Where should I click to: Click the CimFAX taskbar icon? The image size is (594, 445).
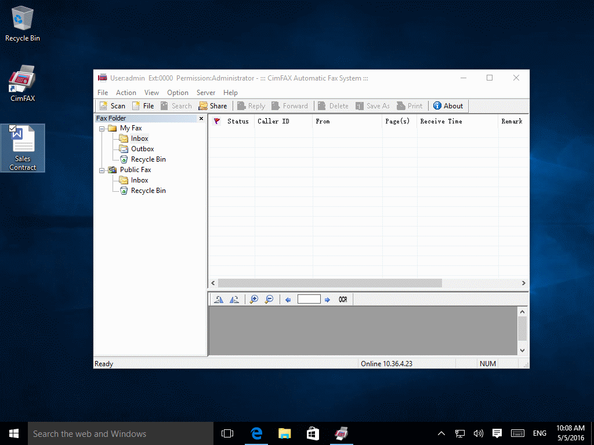point(341,433)
